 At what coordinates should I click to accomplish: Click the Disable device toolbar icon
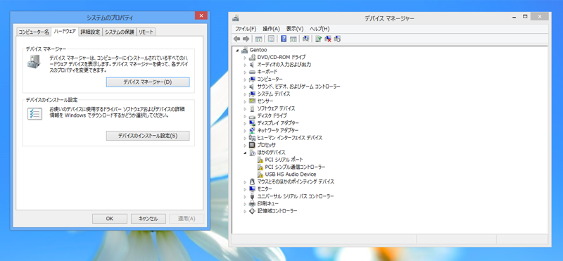pos(337,39)
